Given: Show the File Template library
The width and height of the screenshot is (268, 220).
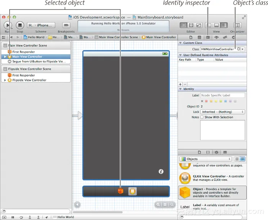Looking at the screenshot, I should click(199, 152).
